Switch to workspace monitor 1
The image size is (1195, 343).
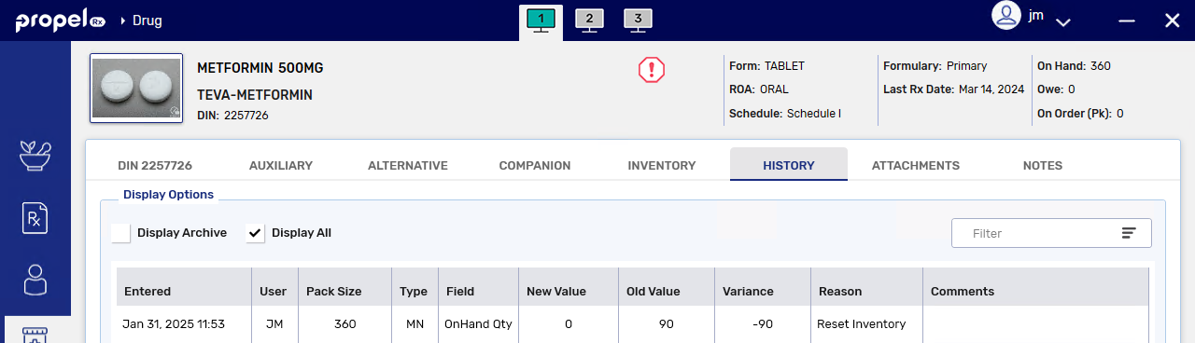pos(541,21)
